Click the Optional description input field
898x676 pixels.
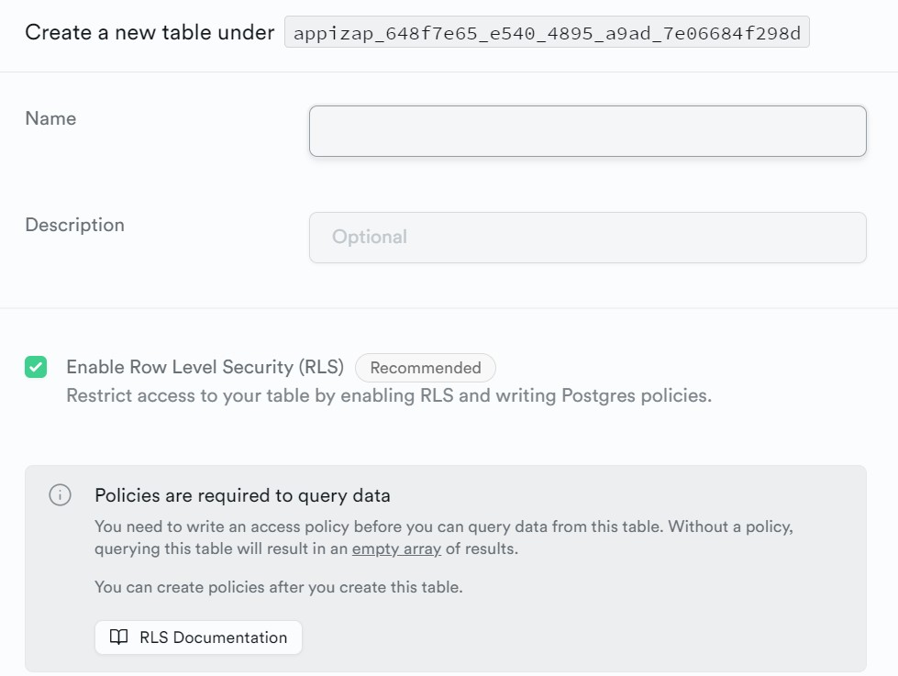tap(588, 238)
